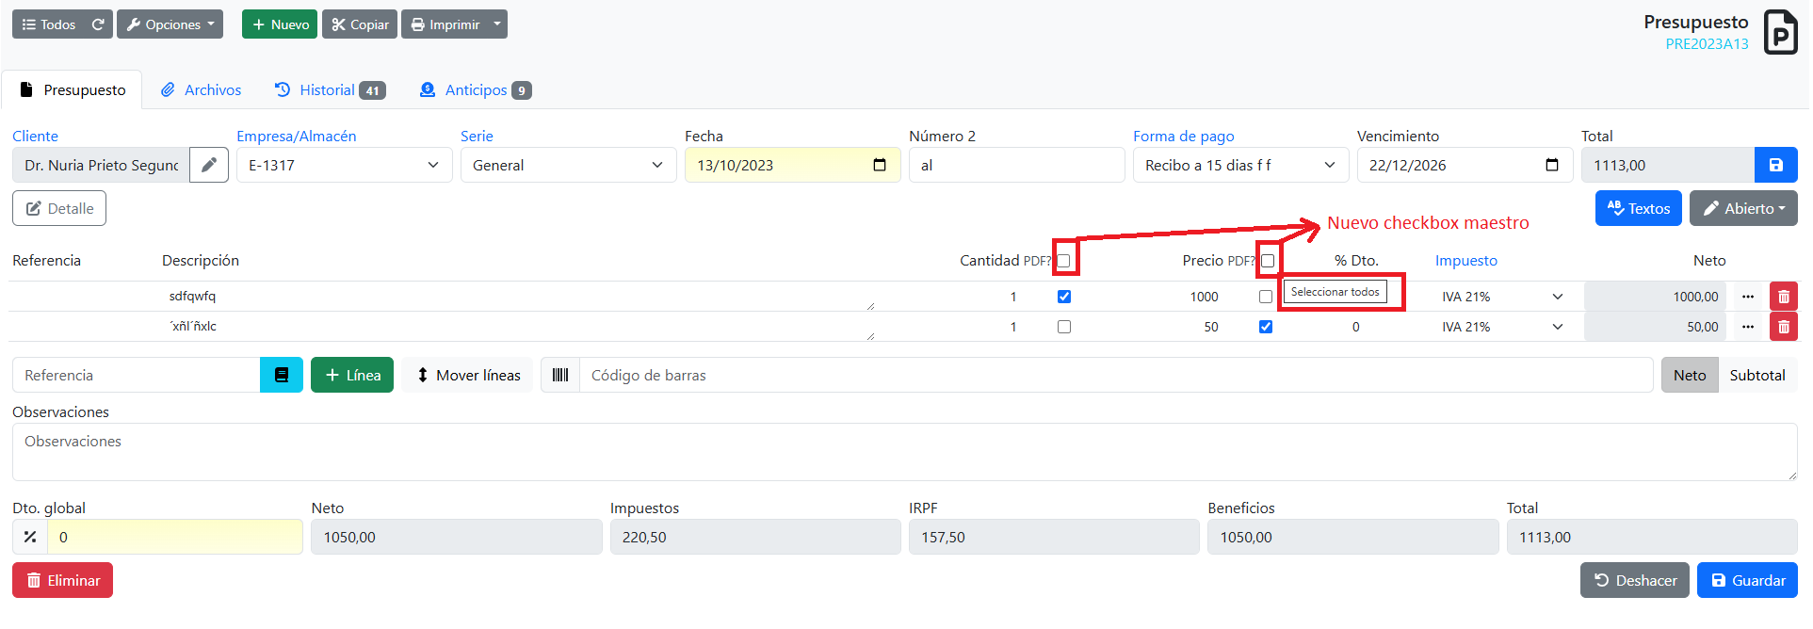Viewport: 1813px width, 629px height.
Task: Delete the sdfqwfq line with trash icon
Action: point(1783,297)
